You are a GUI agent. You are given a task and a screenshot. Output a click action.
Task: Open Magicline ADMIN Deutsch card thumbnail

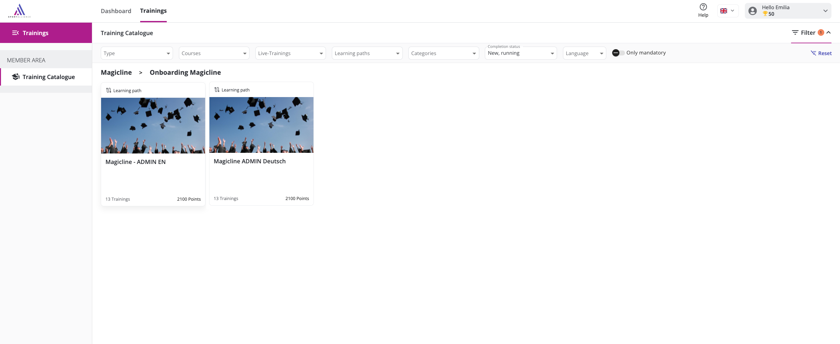[x=261, y=125]
